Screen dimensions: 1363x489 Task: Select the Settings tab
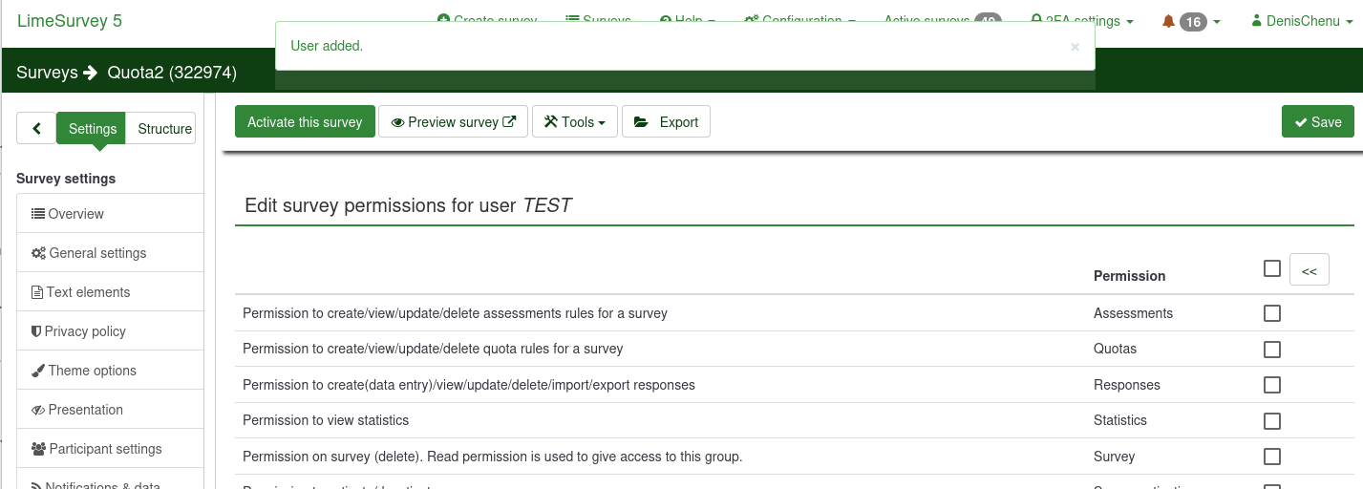tap(92, 129)
